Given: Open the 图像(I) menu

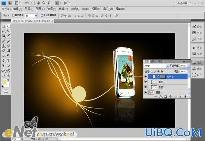Looking at the screenshot, I should pyautogui.click(x=29, y=9).
